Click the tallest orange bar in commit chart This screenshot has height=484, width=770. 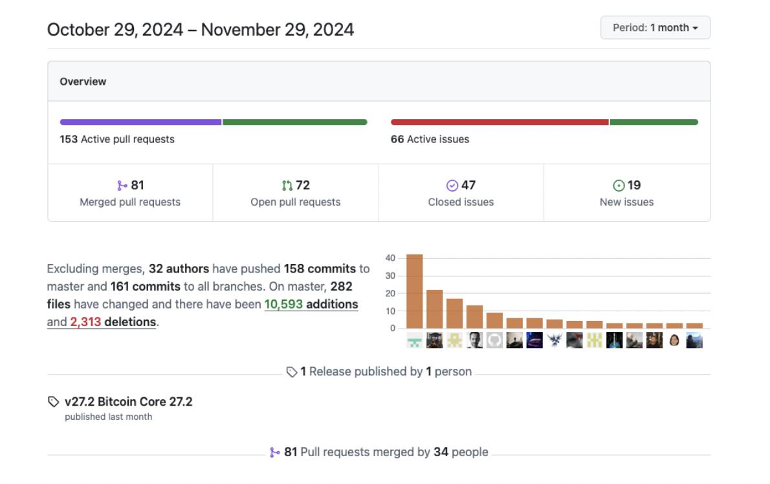(x=414, y=291)
